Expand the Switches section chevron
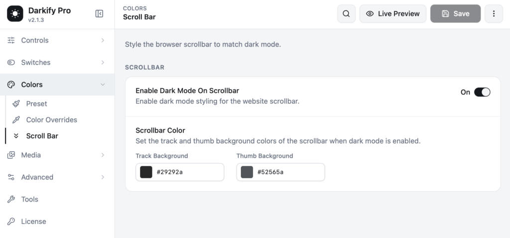 tap(103, 62)
